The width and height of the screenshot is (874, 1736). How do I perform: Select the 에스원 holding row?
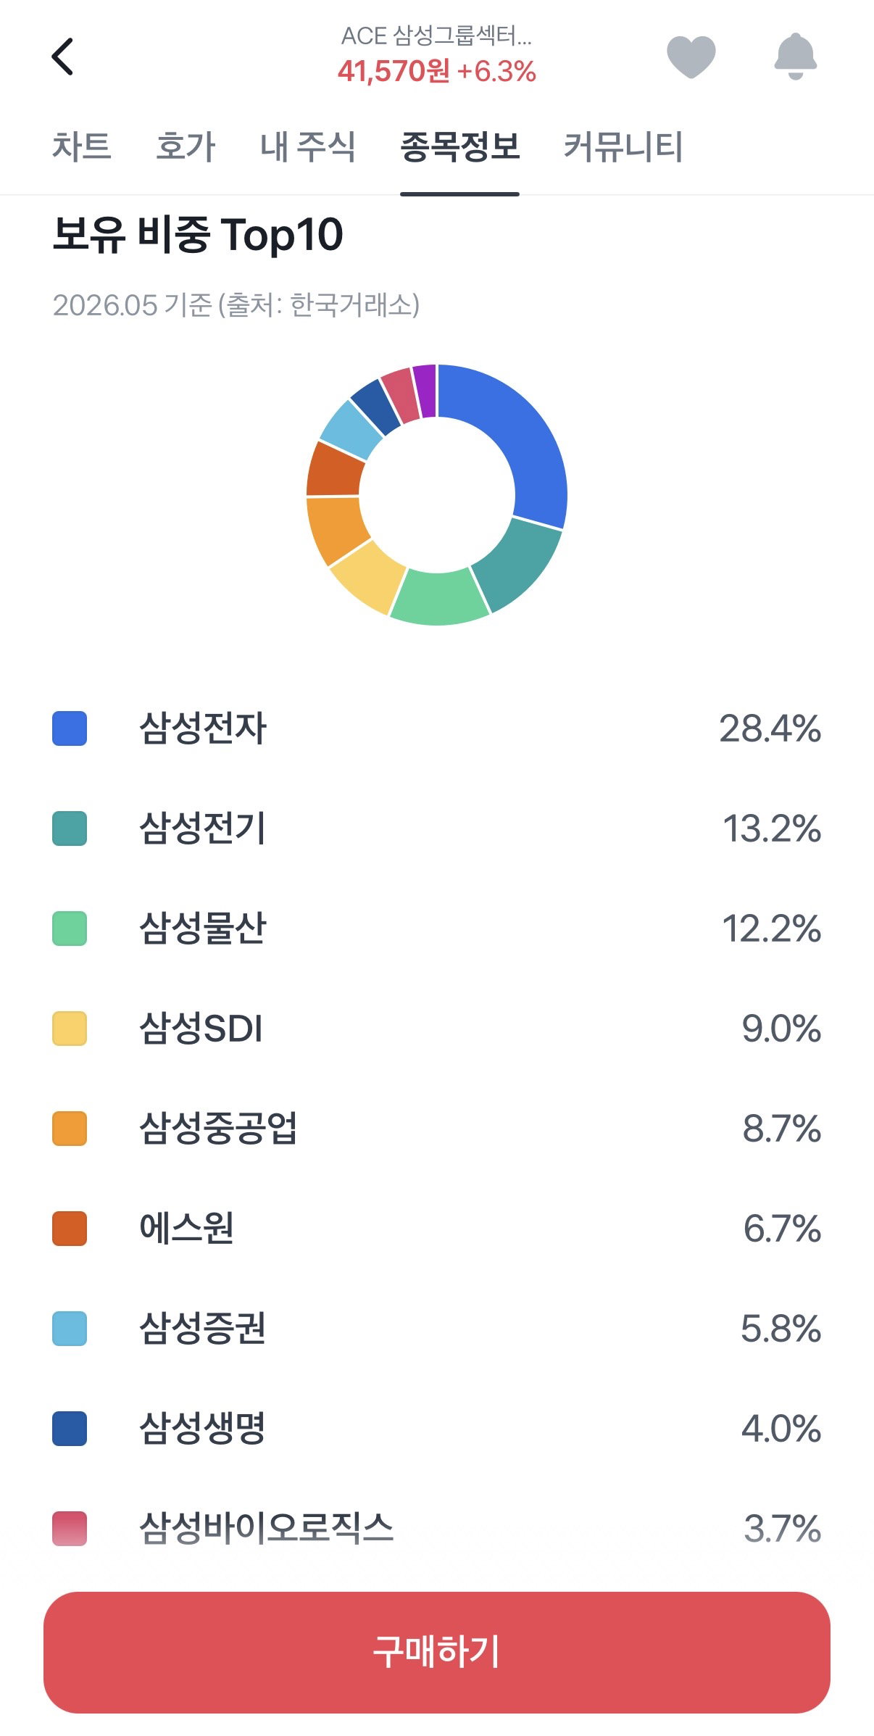(x=437, y=1229)
